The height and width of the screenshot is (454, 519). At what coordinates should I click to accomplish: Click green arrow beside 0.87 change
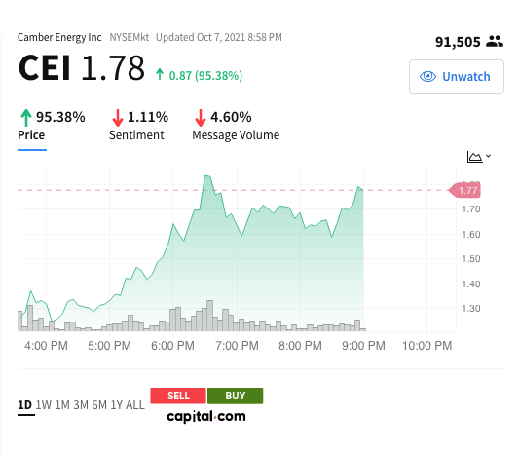(x=160, y=74)
